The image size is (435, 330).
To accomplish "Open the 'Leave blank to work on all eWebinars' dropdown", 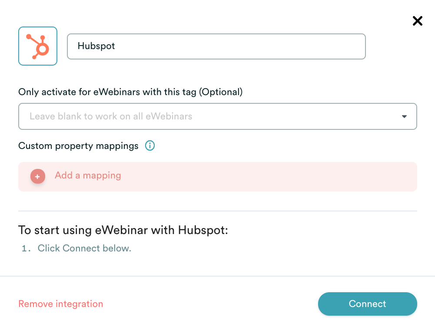I will [209, 116].
